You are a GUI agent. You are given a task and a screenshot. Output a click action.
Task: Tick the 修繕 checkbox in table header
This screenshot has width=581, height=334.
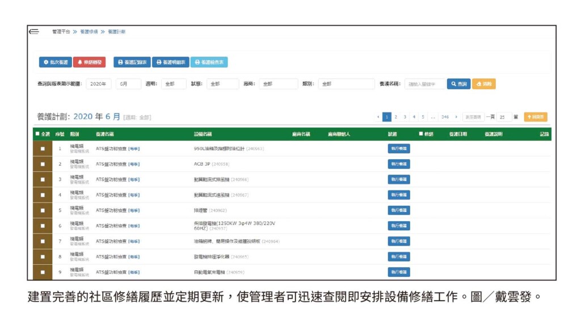coord(420,134)
